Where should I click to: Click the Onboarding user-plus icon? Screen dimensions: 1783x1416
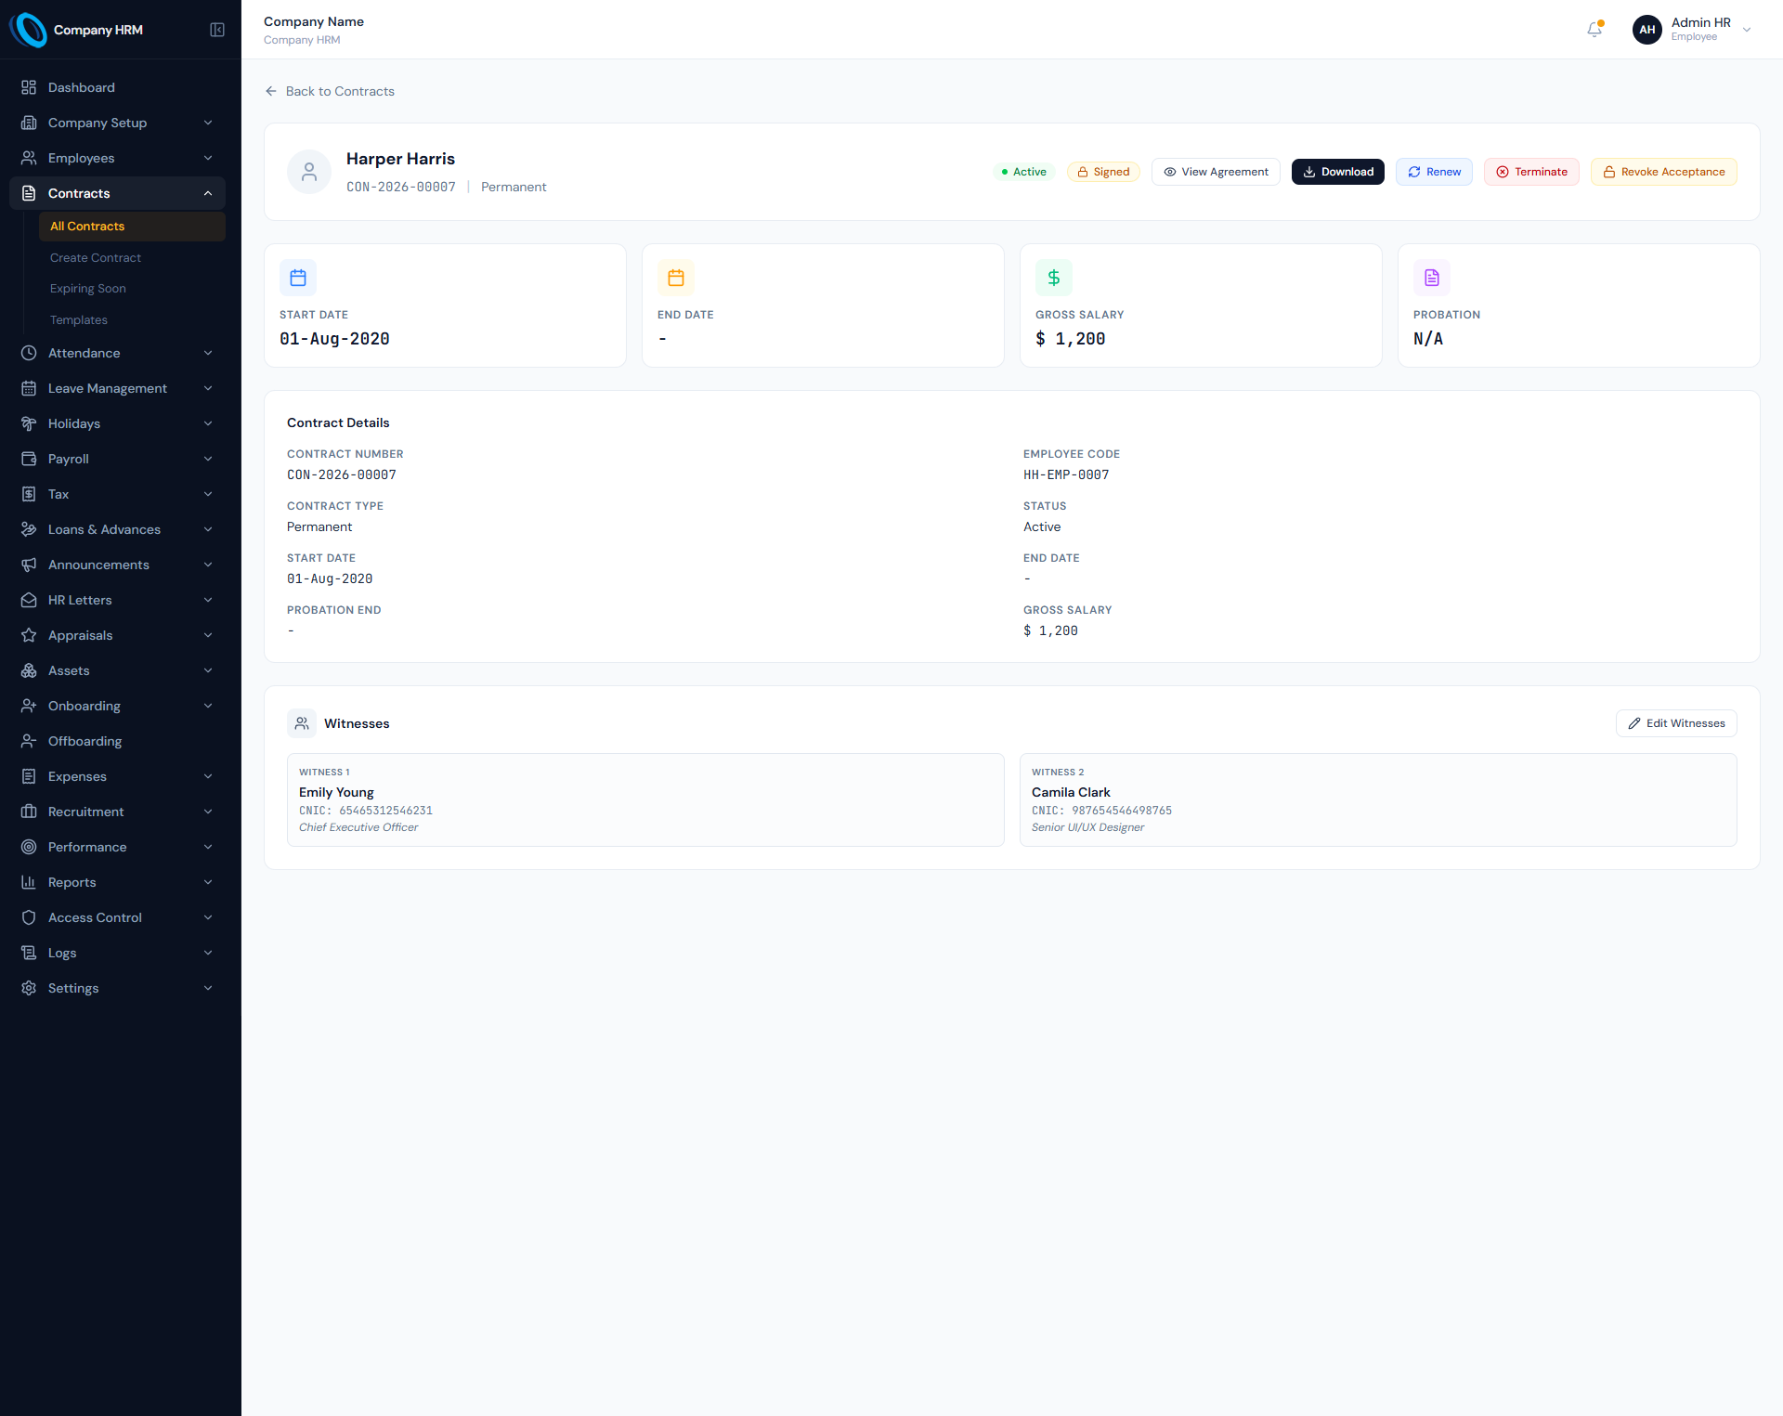click(29, 706)
